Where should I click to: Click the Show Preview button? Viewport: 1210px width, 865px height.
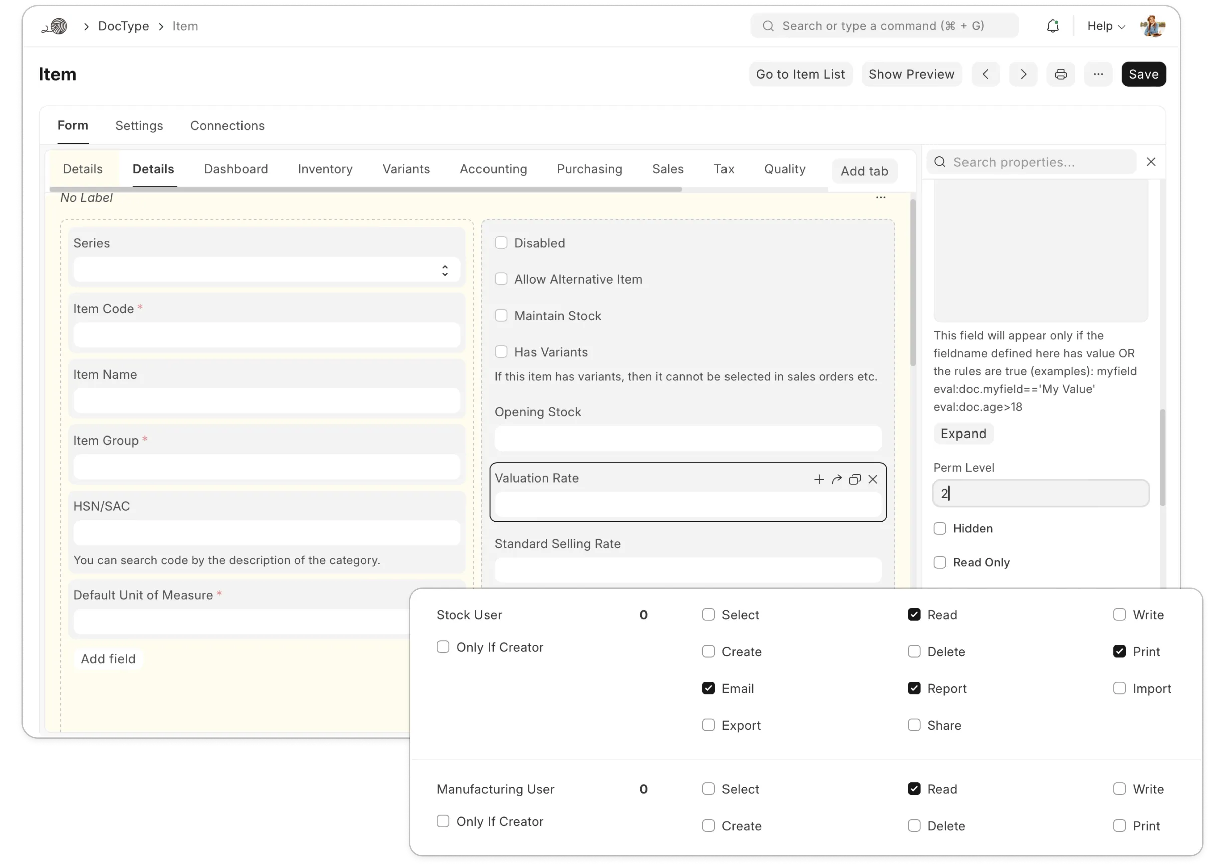[x=911, y=74]
